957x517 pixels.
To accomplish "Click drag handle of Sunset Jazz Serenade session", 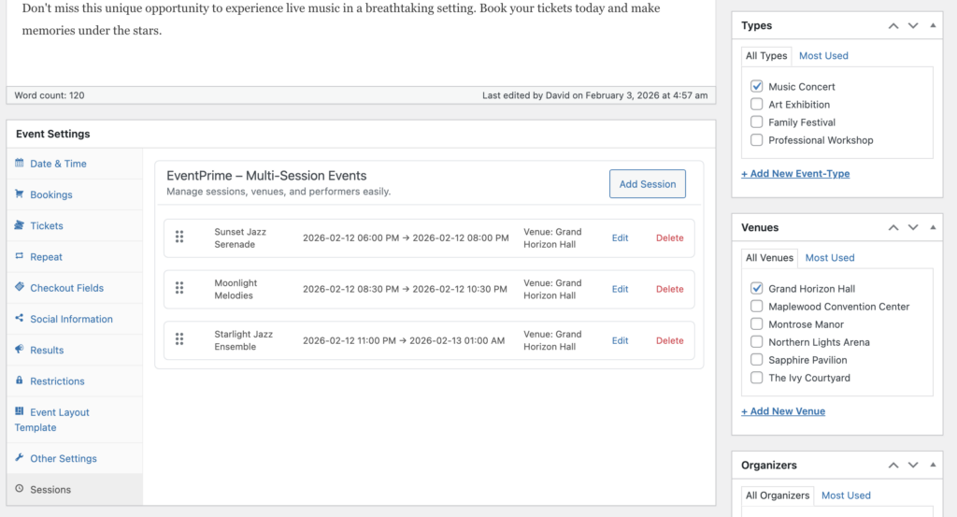I will [179, 237].
